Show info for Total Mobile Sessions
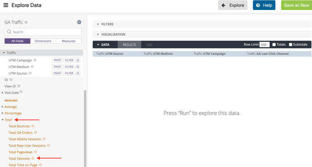Image resolution: width=312 pixels, height=167 pixels. pyautogui.click(x=44, y=139)
